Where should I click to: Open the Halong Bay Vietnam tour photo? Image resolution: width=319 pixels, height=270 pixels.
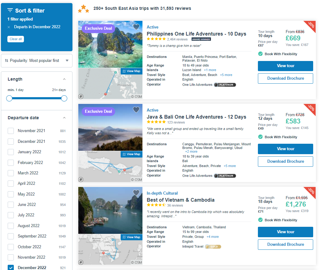[x=110, y=210]
